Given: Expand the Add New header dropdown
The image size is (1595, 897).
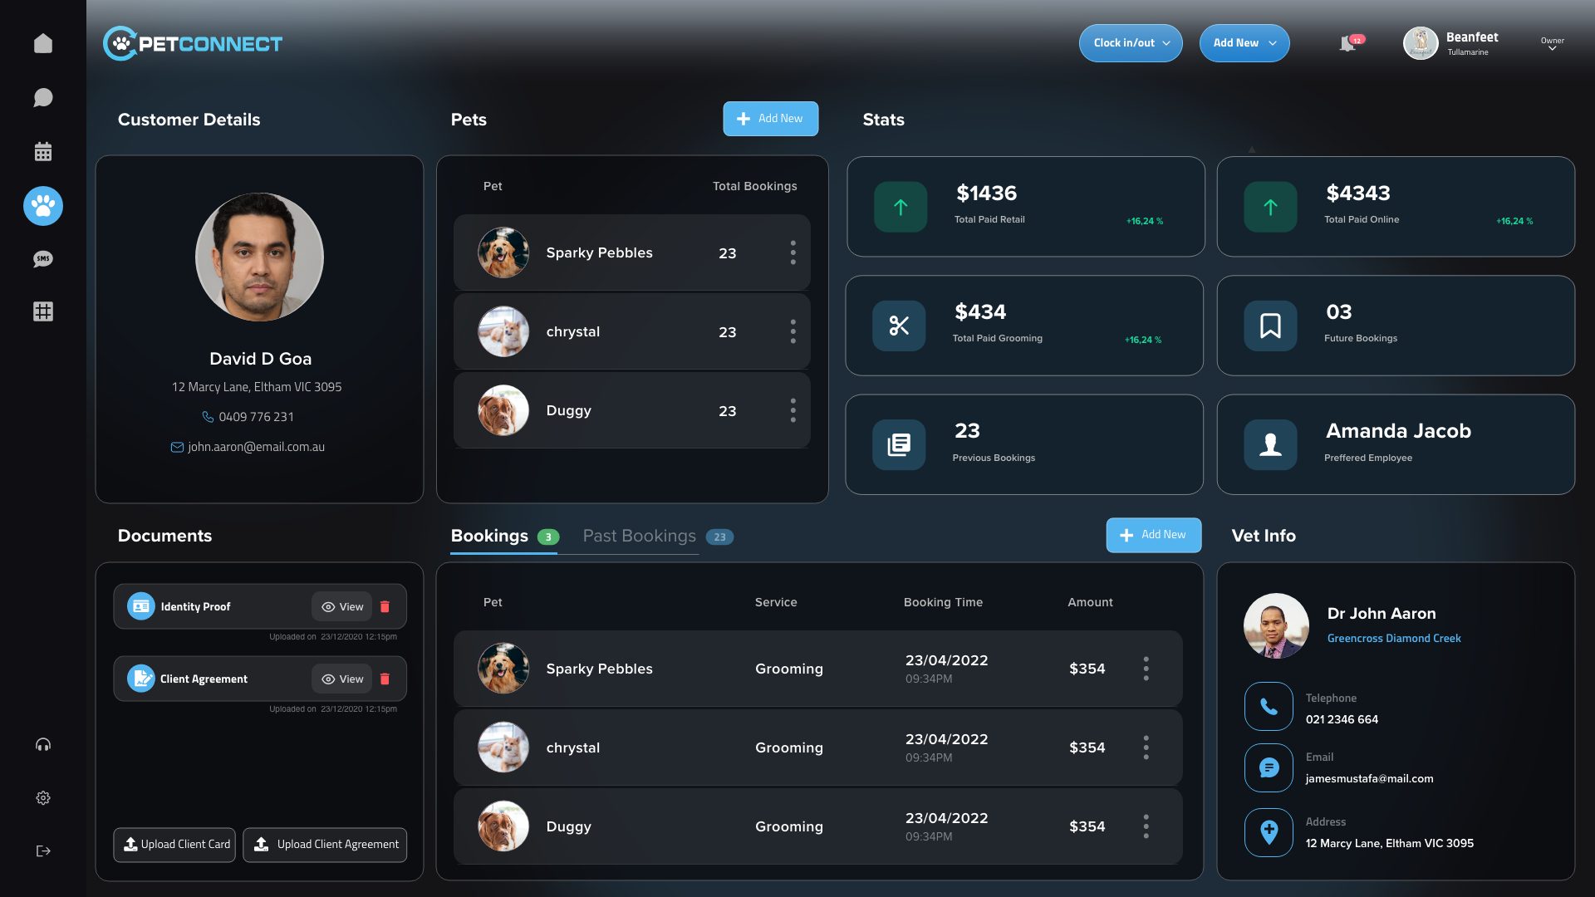Looking at the screenshot, I should (1244, 43).
